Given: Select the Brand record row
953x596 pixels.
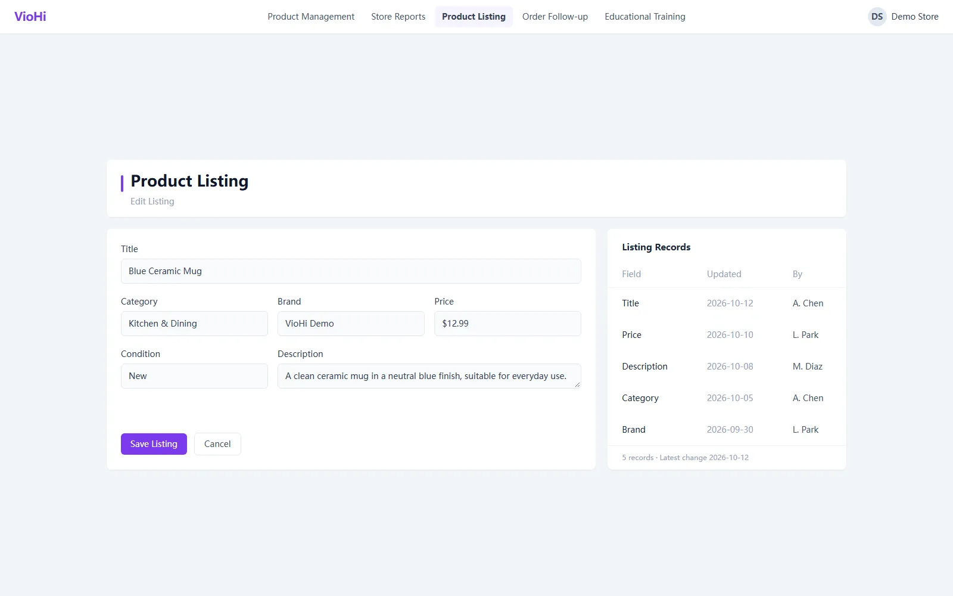Looking at the screenshot, I should click(x=727, y=430).
